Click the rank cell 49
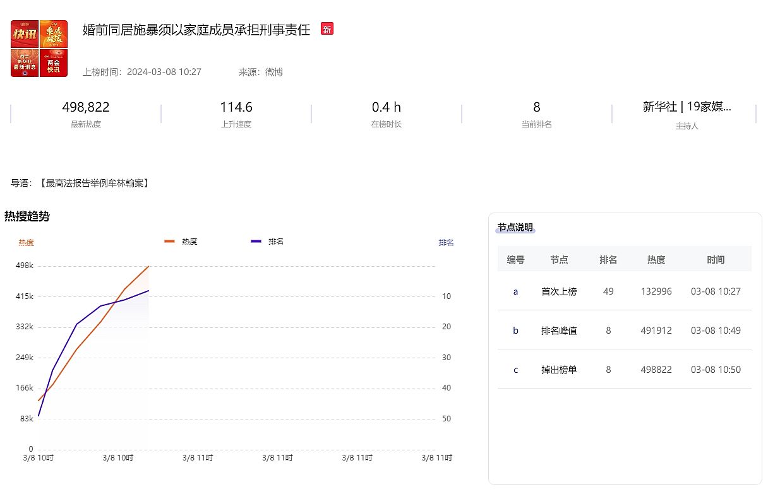This screenshot has width=768, height=492. pyautogui.click(x=608, y=291)
